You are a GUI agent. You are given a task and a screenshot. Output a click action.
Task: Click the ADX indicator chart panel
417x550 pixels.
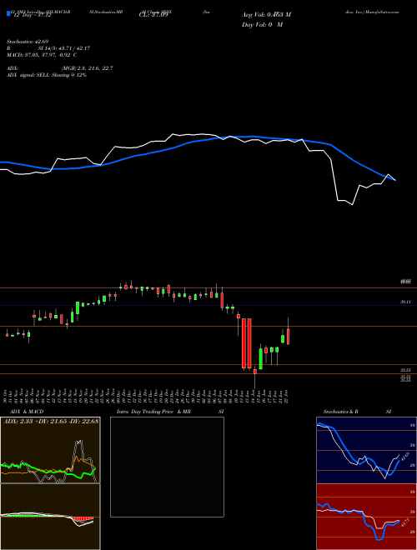point(50,450)
